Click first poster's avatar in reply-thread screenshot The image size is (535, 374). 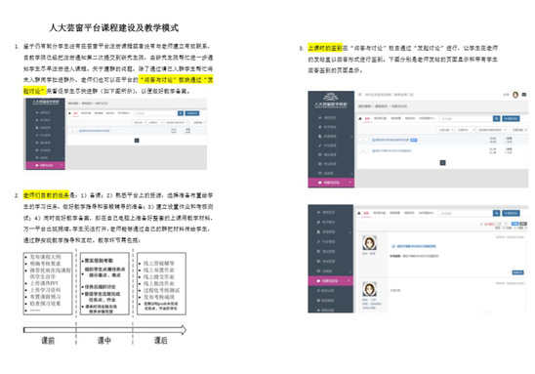(x=369, y=243)
